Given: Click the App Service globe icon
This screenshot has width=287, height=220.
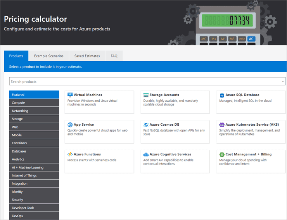Looking at the screenshot, I should coord(70,125).
